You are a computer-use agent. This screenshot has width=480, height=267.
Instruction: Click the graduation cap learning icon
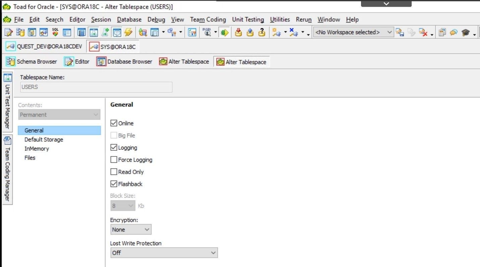point(465,32)
